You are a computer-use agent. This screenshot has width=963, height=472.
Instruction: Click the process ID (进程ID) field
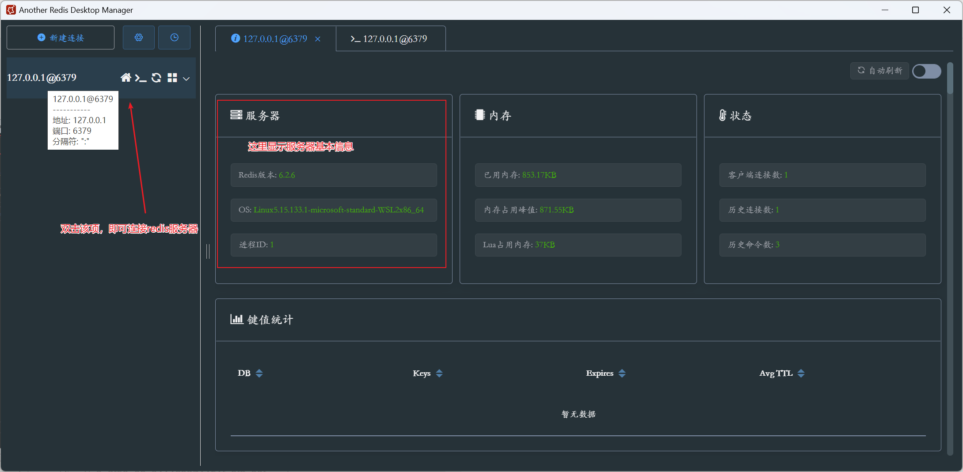click(x=334, y=245)
